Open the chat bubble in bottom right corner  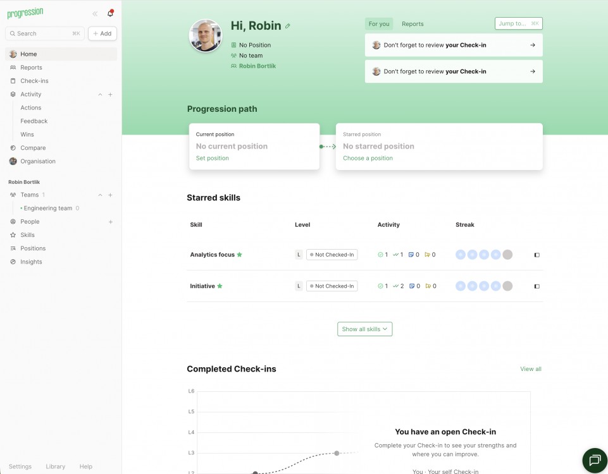594,460
